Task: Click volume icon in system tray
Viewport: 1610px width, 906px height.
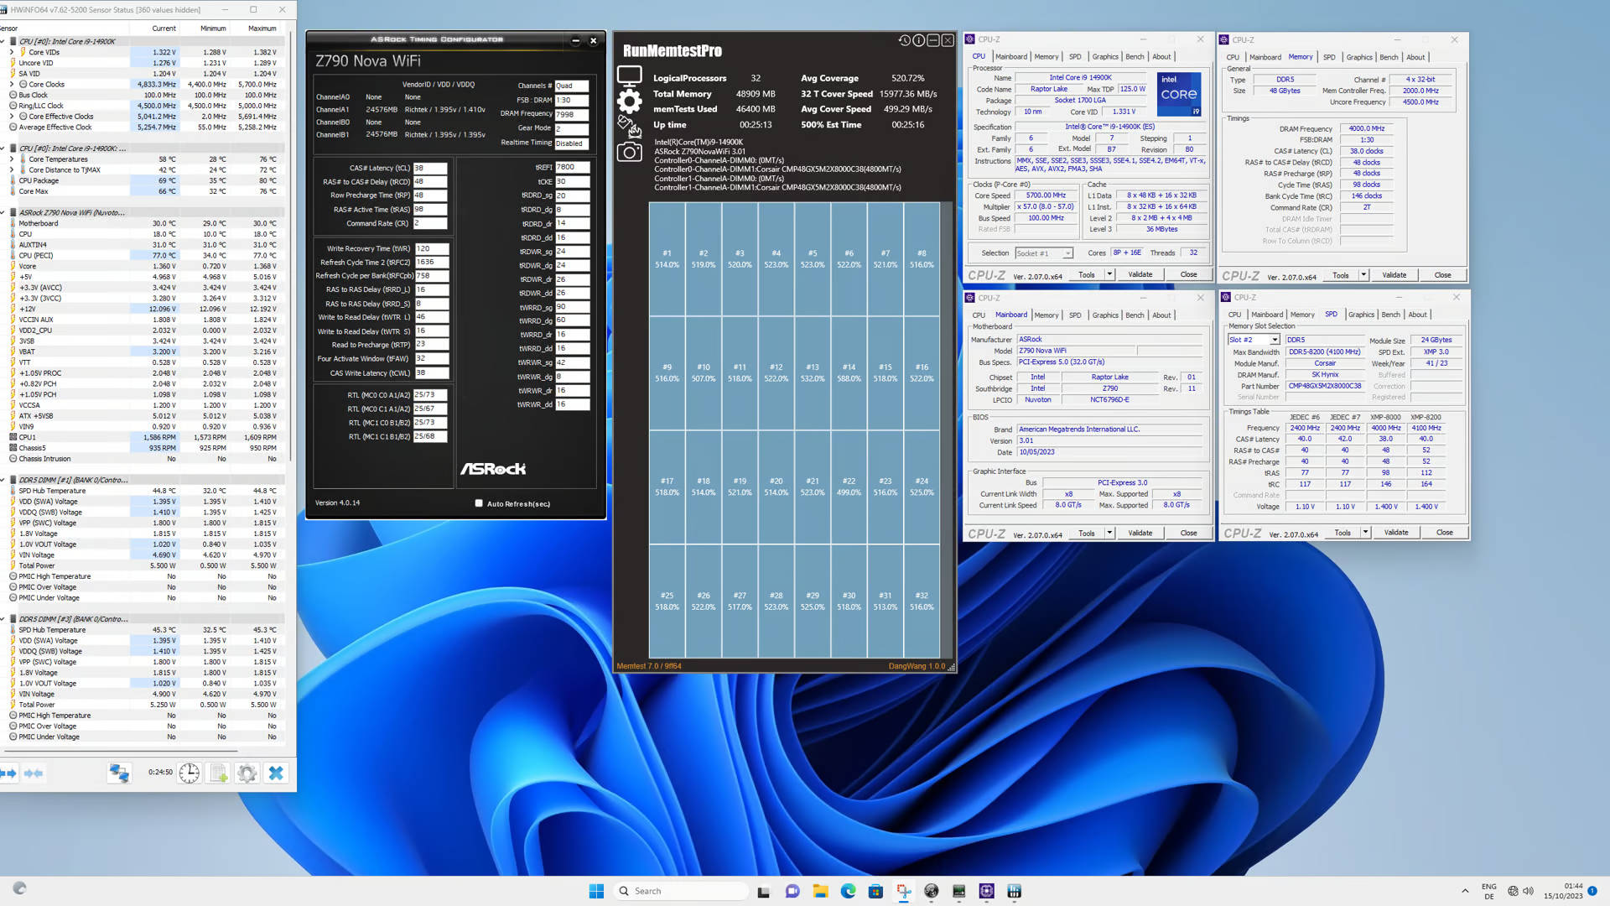Action: point(1528,891)
